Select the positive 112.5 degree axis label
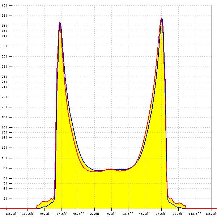The height and width of the screenshot is (217, 217). click(195, 214)
